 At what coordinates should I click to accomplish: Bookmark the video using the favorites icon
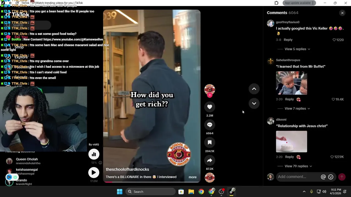(210, 143)
